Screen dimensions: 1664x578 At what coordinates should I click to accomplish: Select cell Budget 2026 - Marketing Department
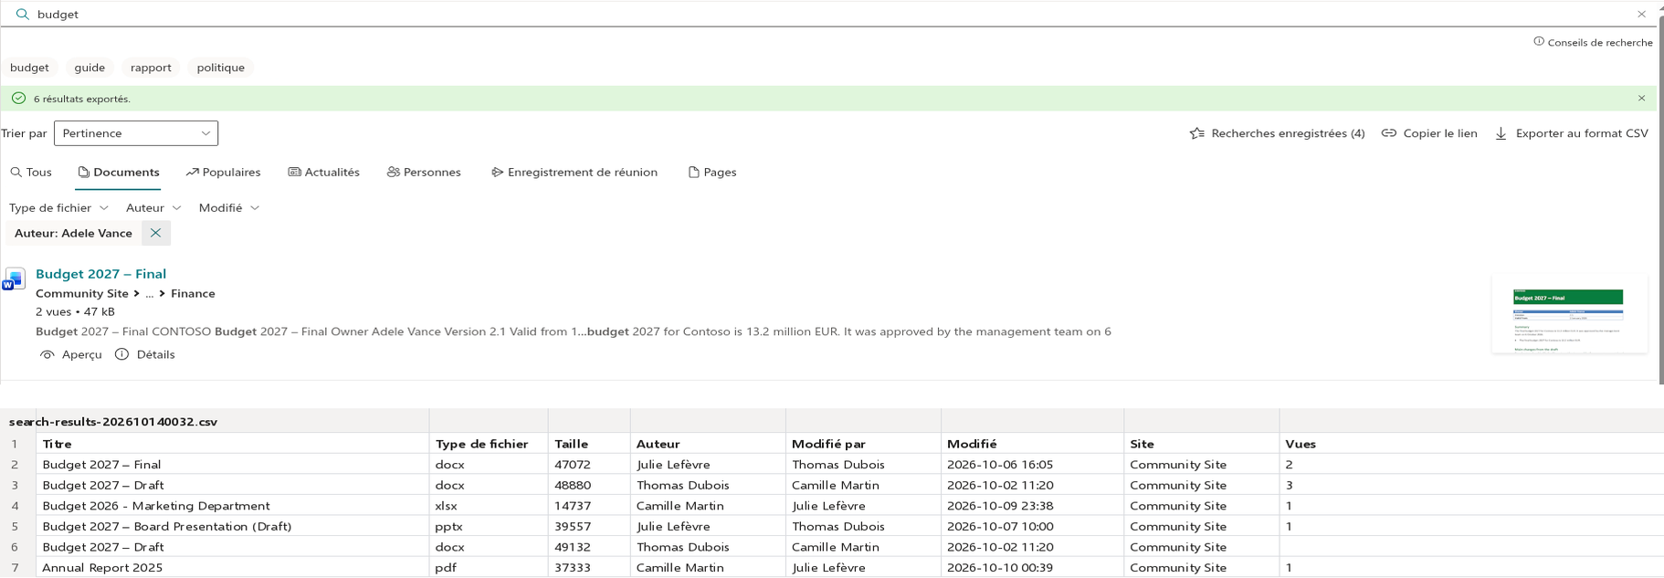tap(232, 506)
